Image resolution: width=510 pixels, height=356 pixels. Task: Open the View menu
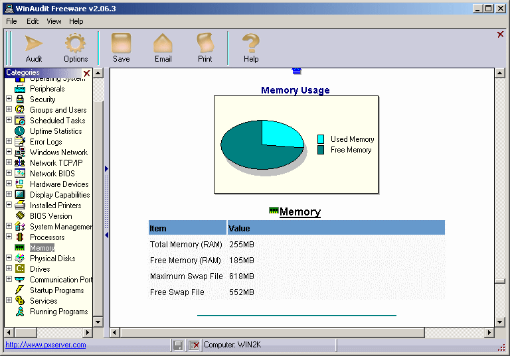(54, 21)
